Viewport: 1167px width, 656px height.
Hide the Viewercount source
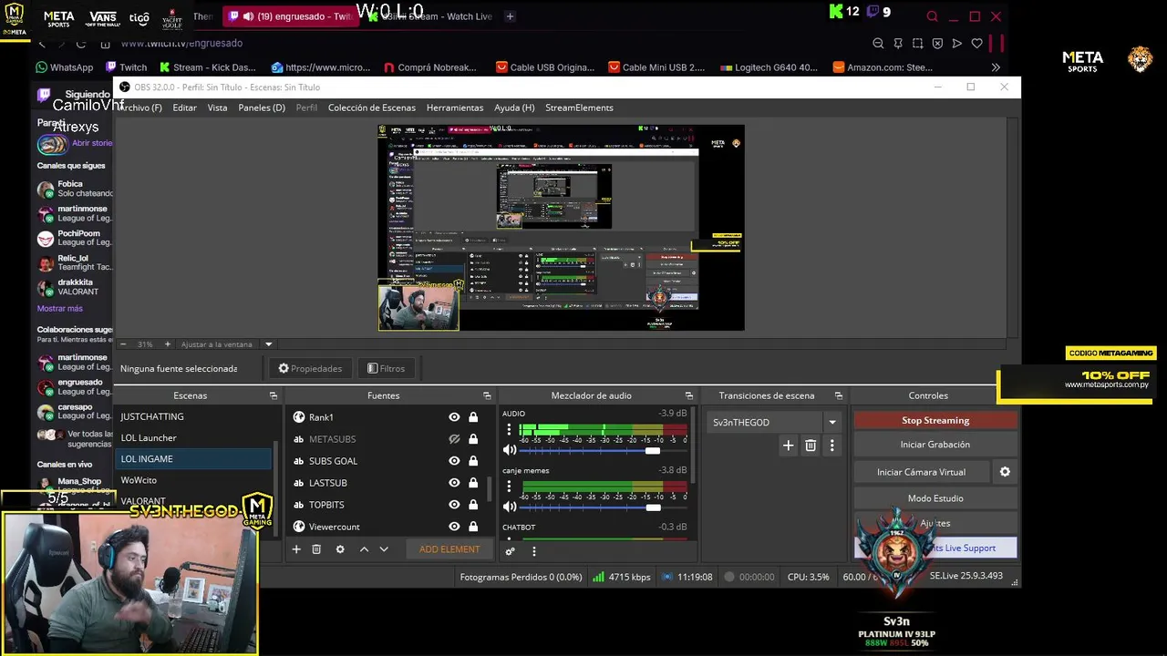pyautogui.click(x=454, y=527)
